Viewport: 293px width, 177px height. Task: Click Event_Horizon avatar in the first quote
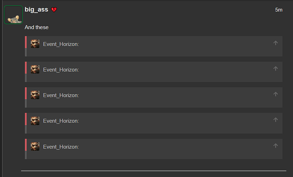click(35, 43)
